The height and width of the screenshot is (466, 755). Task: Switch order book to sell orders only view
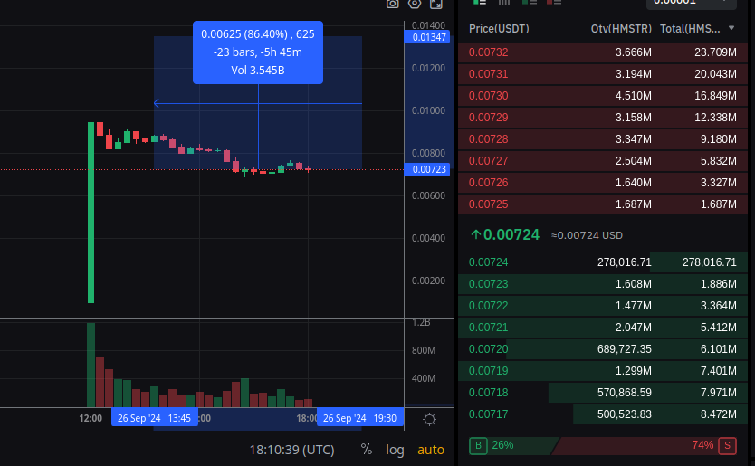pos(554,2)
